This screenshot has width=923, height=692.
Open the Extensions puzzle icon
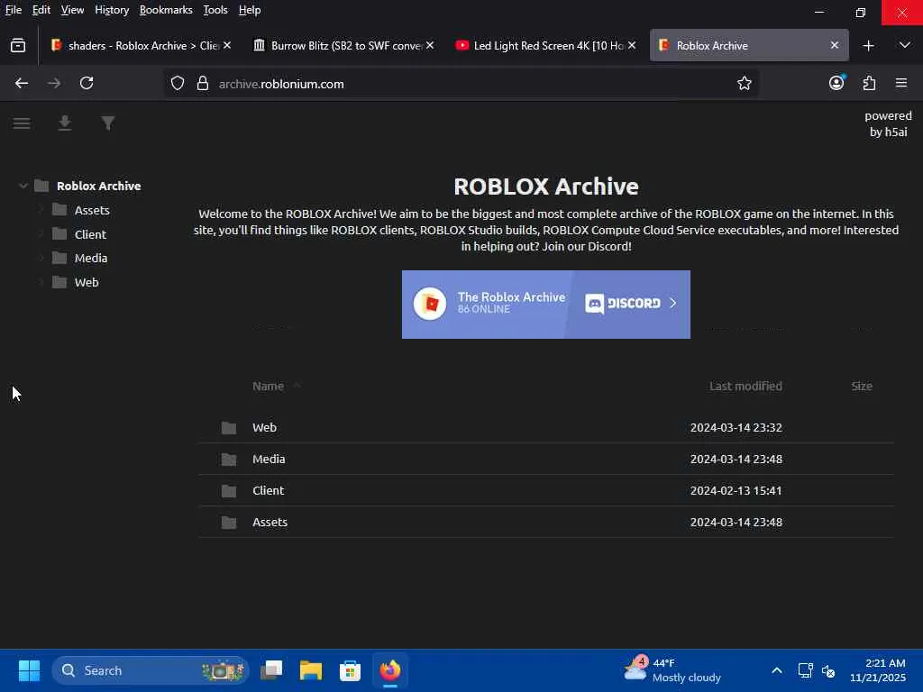click(x=870, y=84)
